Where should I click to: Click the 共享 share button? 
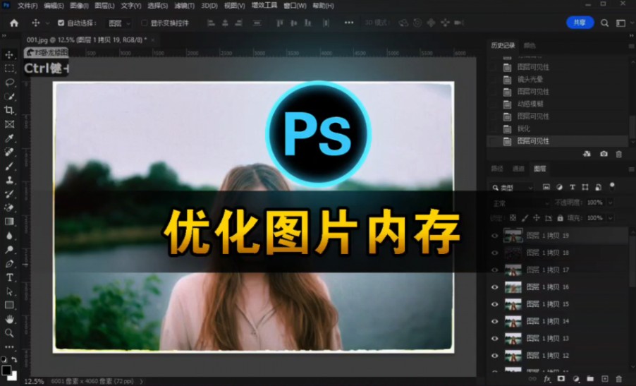pos(580,23)
